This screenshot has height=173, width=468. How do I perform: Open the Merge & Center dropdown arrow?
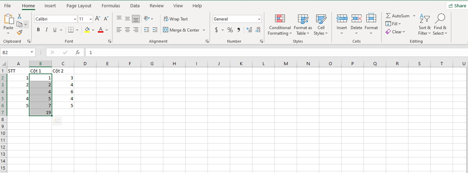[x=204, y=30]
